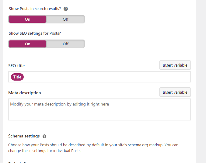Screen dimensions: 206x163
Task: Open the Schema settings help icon
Action: click(44, 136)
